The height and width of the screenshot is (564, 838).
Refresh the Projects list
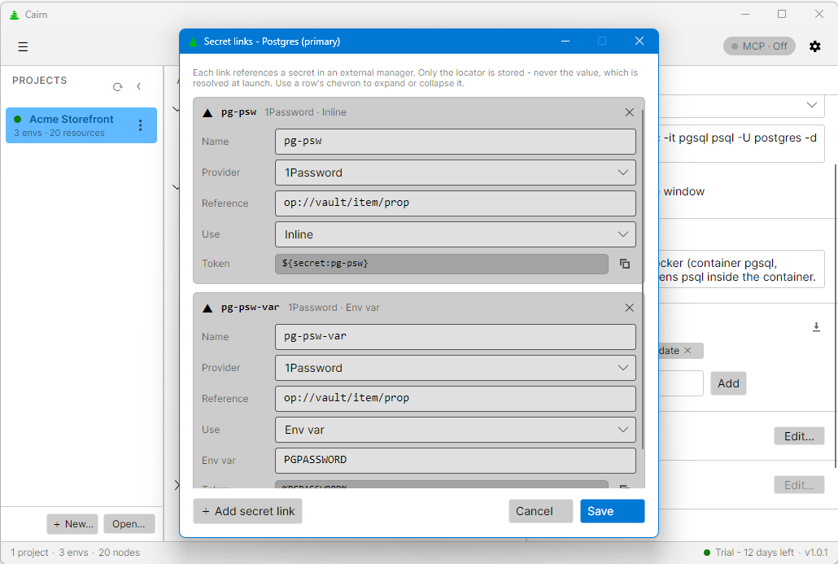click(x=118, y=86)
